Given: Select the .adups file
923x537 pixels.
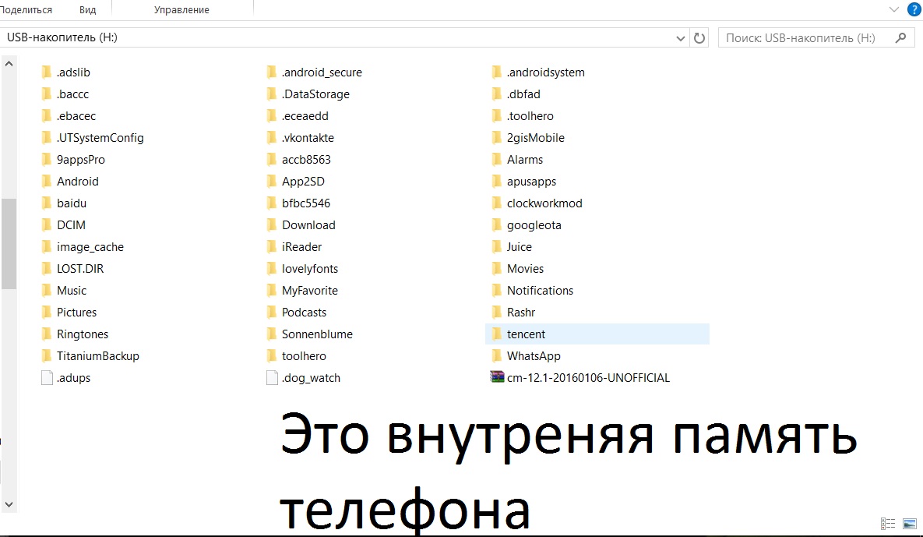Looking at the screenshot, I should coord(73,378).
